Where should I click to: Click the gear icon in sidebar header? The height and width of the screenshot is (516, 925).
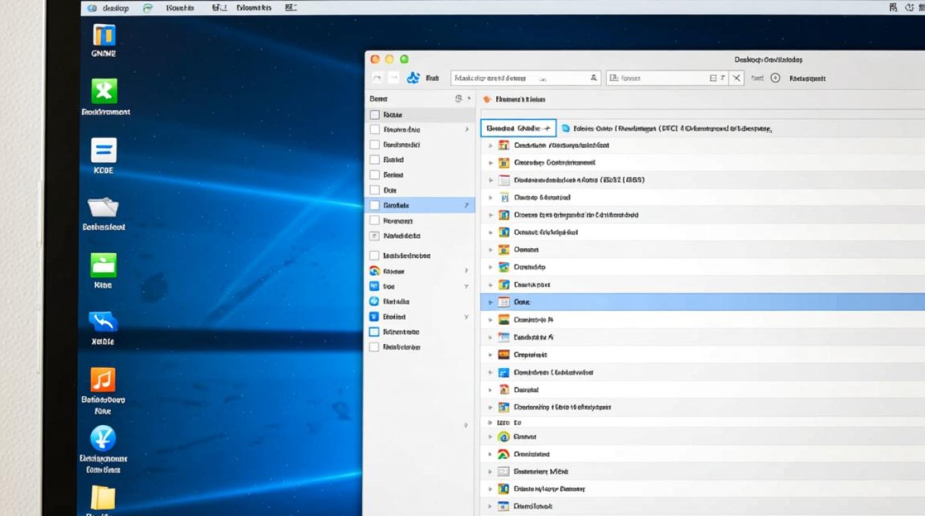click(458, 99)
